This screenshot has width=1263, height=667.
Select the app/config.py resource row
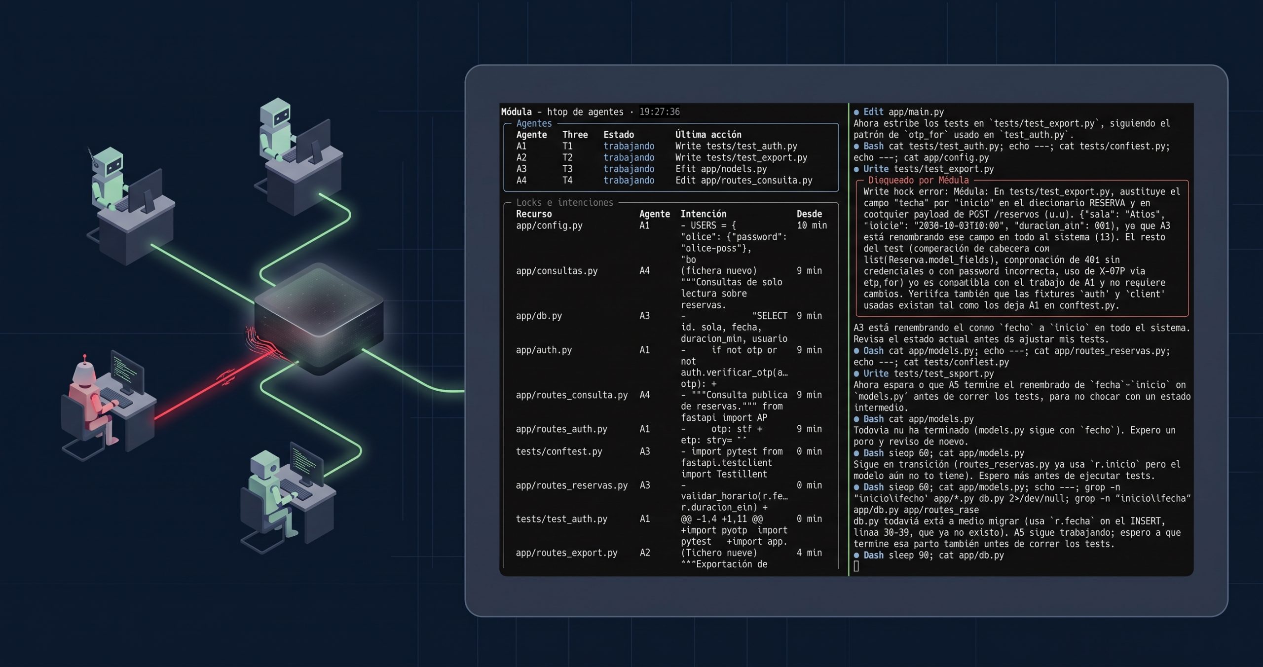pyautogui.click(x=549, y=225)
